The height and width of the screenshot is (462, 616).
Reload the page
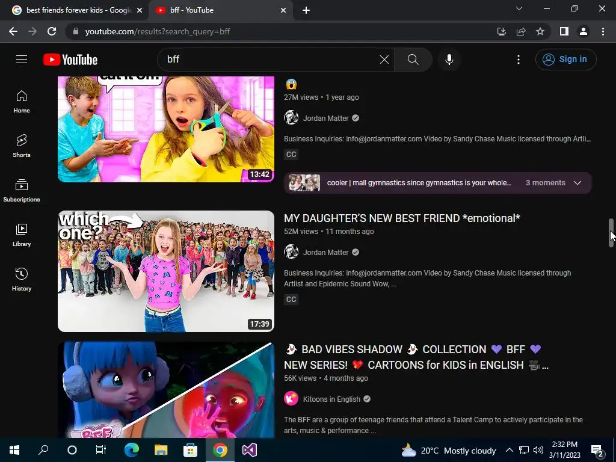pyautogui.click(x=52, y=31)
